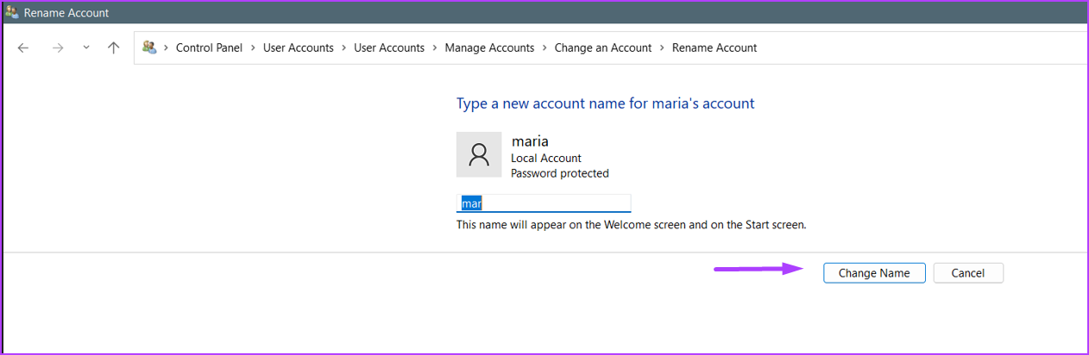Confirm with the Change Name button
1089x355 pixels.
click(x=874, y=273)
